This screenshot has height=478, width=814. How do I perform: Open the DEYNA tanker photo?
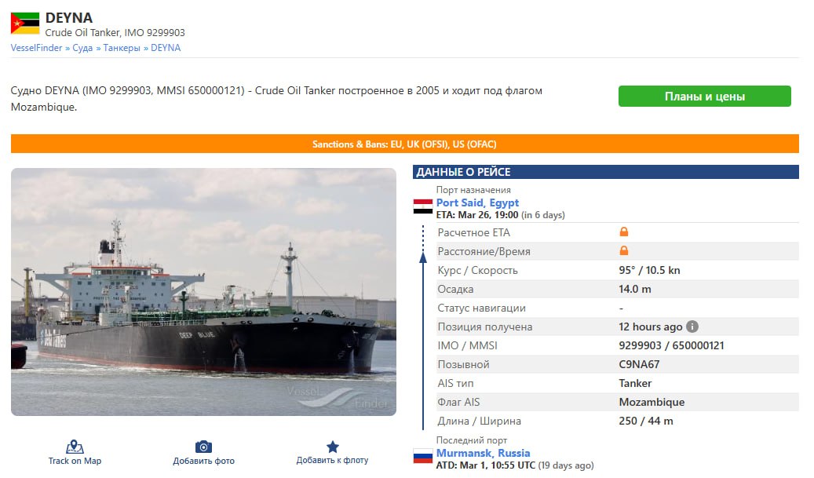tap(203, 292)
